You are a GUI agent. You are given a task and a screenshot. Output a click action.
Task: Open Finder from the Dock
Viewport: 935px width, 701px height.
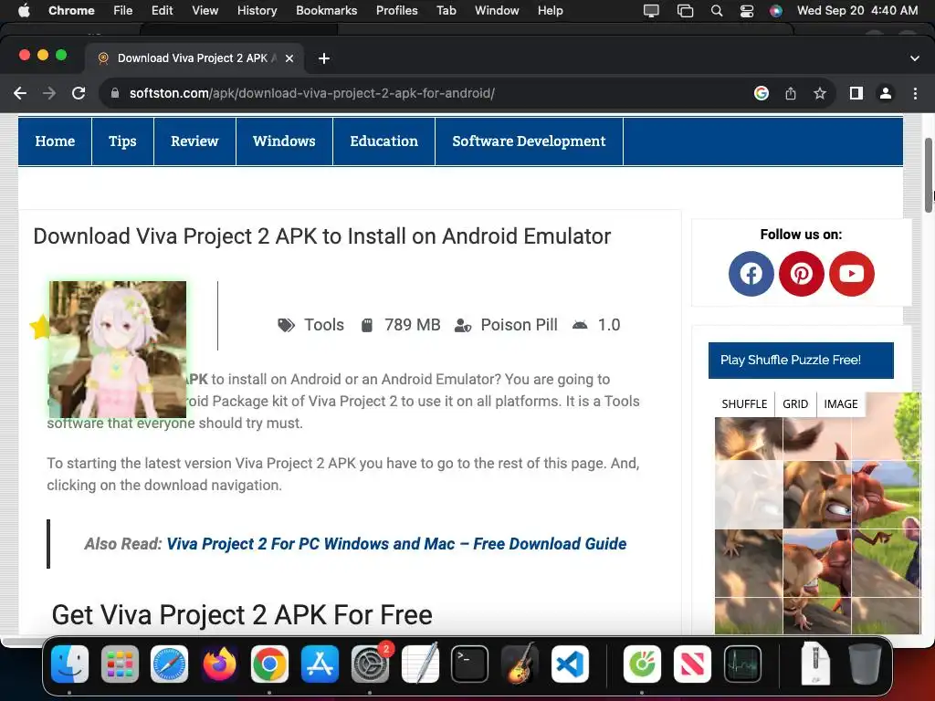tap(69, 664)
